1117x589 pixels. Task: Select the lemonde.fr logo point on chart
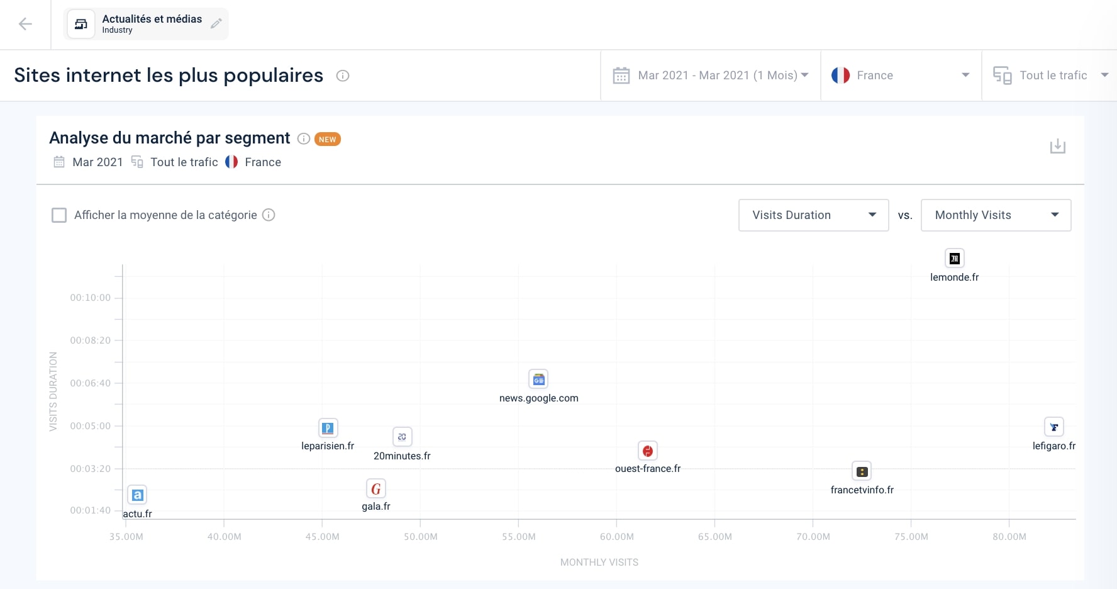[x=955, y=258]
